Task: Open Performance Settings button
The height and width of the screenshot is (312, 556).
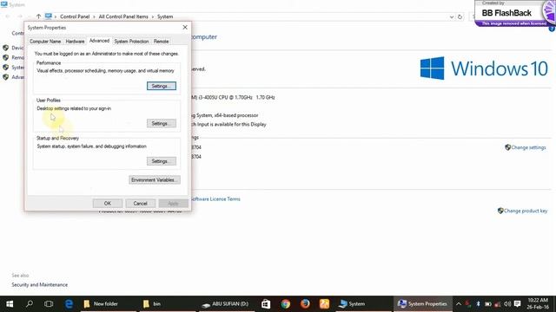Action: point(162,86)
